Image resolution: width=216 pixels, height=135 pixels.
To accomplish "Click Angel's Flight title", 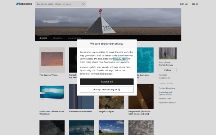I will pyautogui.click(x=106, y=112).
